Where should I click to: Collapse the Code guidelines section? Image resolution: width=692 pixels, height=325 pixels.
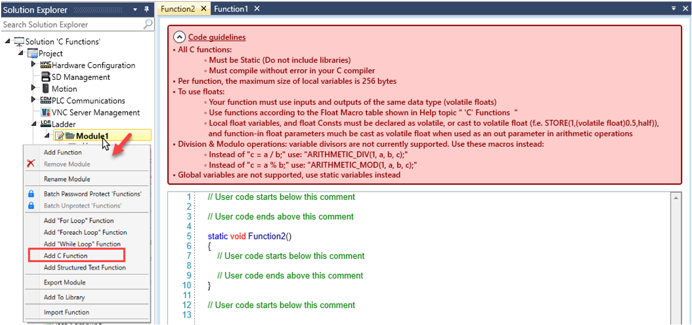click(180, 37)
